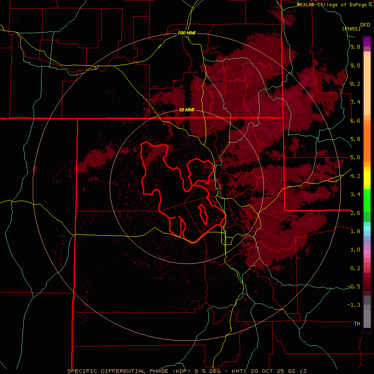
Task: Pick the yellow color scale segment
Action: pos(367,178)
